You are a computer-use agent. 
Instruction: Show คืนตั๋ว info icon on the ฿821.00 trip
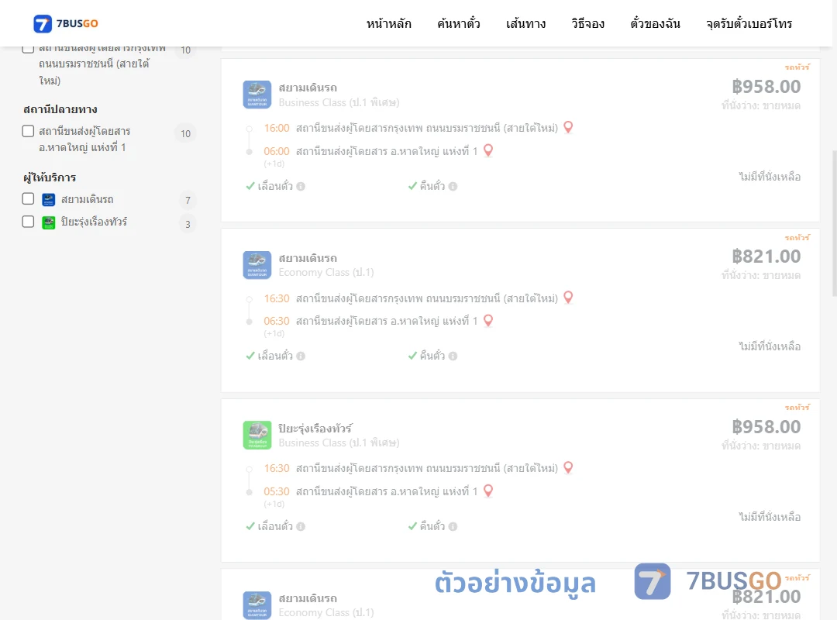point(453,356)
